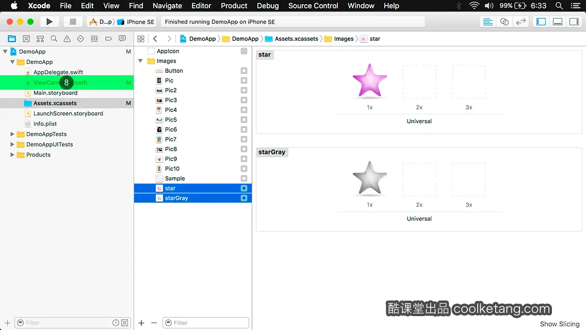This screenshot has width=586, height=330.
Task: Filter files with source control status
Action: (x=125, y=323)
